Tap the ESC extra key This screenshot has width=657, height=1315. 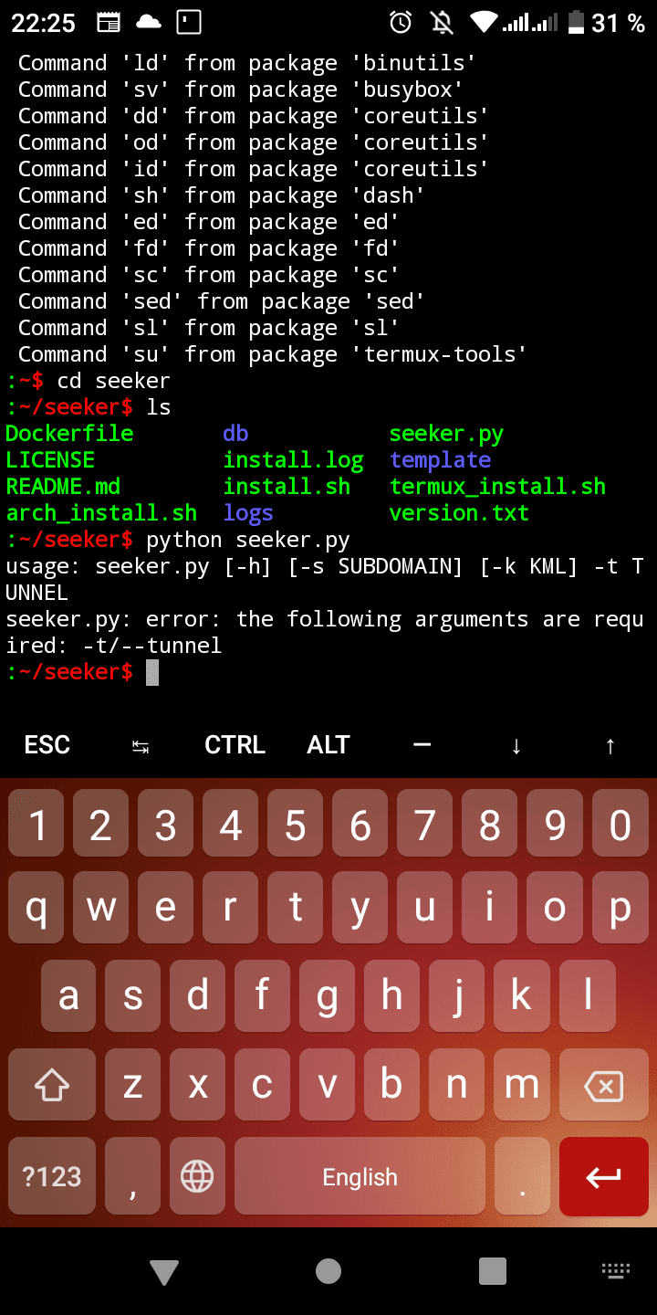click(x=47, y=745)
